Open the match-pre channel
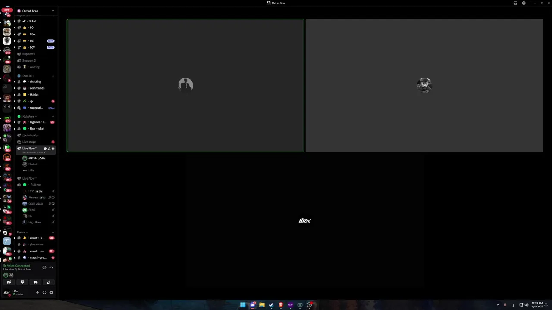 36,257
